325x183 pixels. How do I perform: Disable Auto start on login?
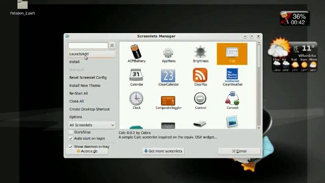point(71,138)
